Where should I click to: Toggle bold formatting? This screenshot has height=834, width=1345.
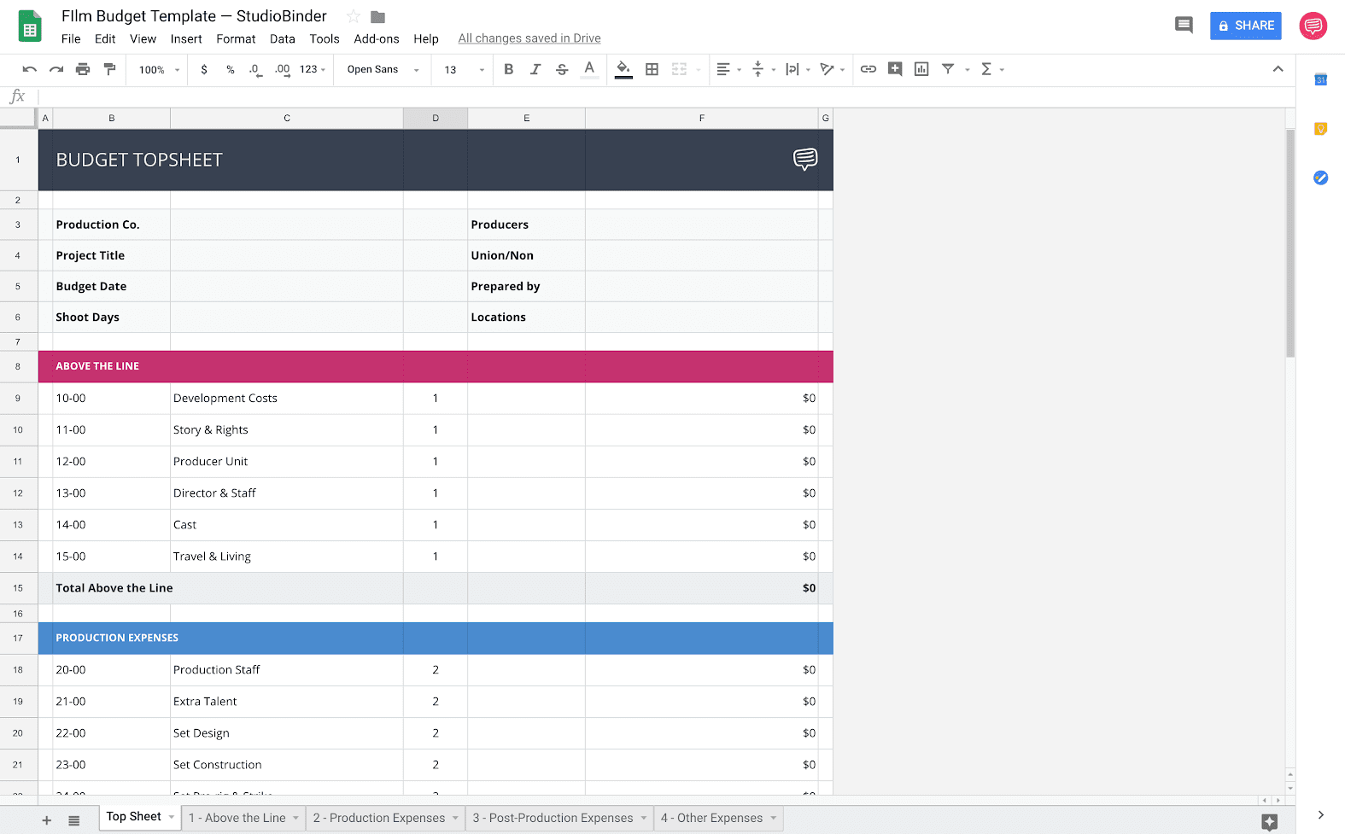click(x=509, y=69)
